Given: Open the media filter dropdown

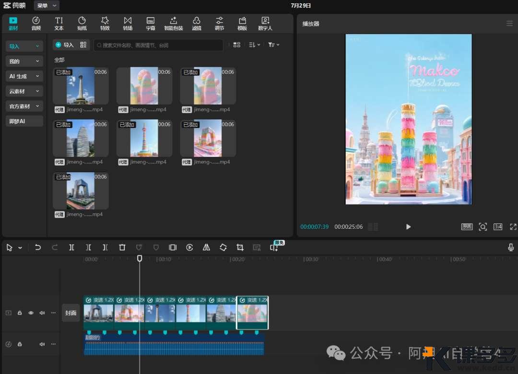Looking at the screenshot, I should tap(273, 45).
